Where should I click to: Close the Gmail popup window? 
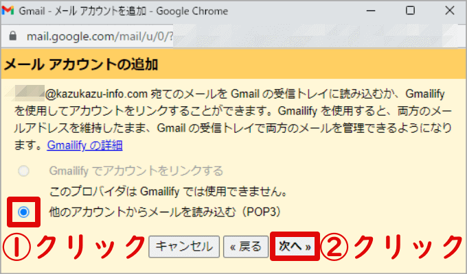point(450,11)
